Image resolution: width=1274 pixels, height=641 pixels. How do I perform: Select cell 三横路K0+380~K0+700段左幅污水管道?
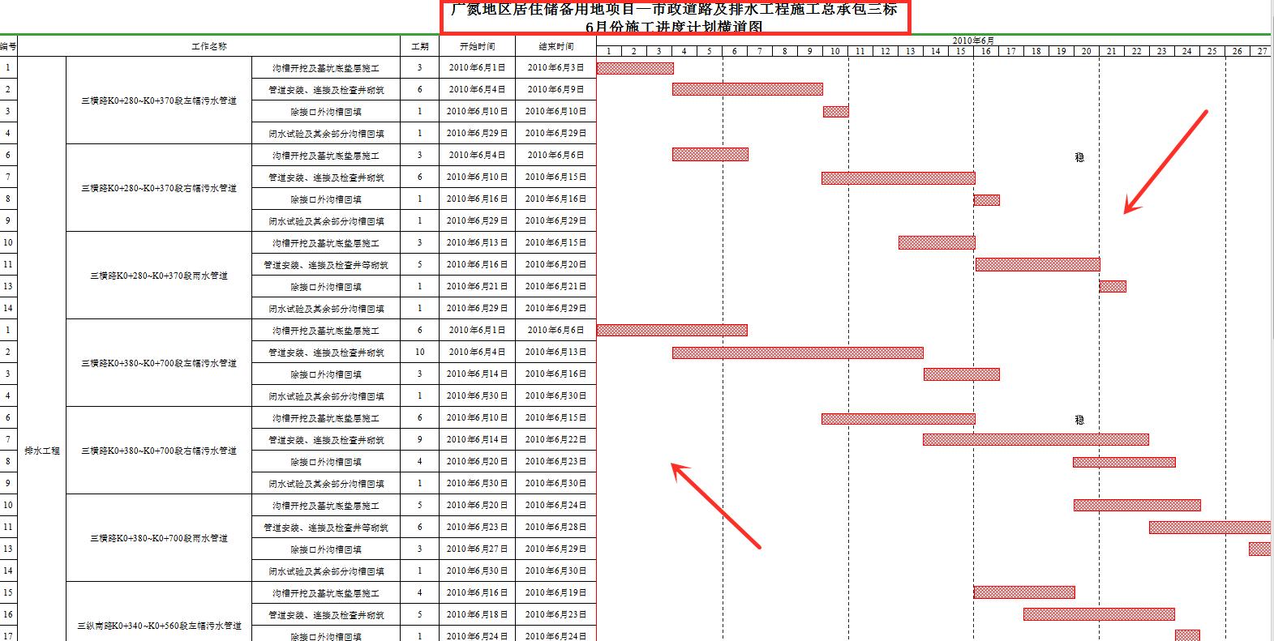point(159,363)
